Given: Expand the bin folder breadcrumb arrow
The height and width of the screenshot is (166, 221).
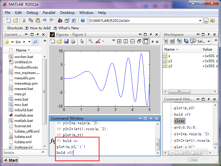Looking at the screenshot, I should click(24, 42).
